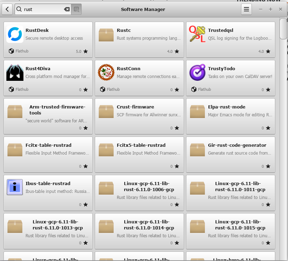Open the TrustyTodo title
The width and height of the screenshot is (288, 261).
[222, 68]
